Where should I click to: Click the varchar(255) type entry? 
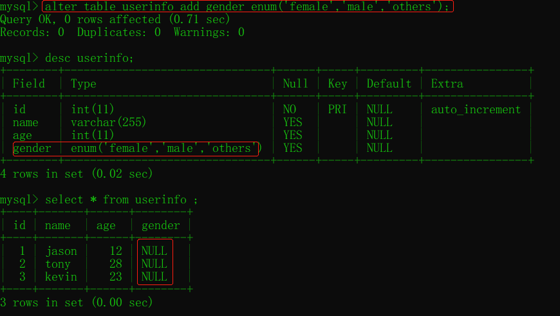109,122
